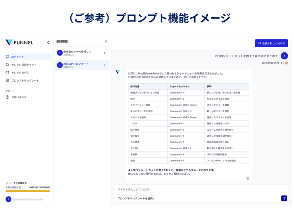Collapse the left navigation sidebar

[48, 43]
